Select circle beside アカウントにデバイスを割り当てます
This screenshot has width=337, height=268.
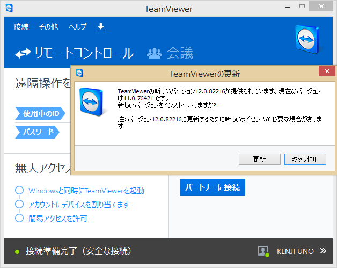click(19, 204)
